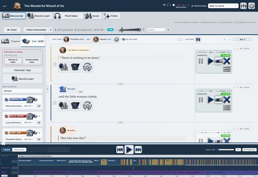This screenshot has width=258, height=177.
Task: Open the teleprompter screen icon under the Witch line
Action: tap(75, 67)
